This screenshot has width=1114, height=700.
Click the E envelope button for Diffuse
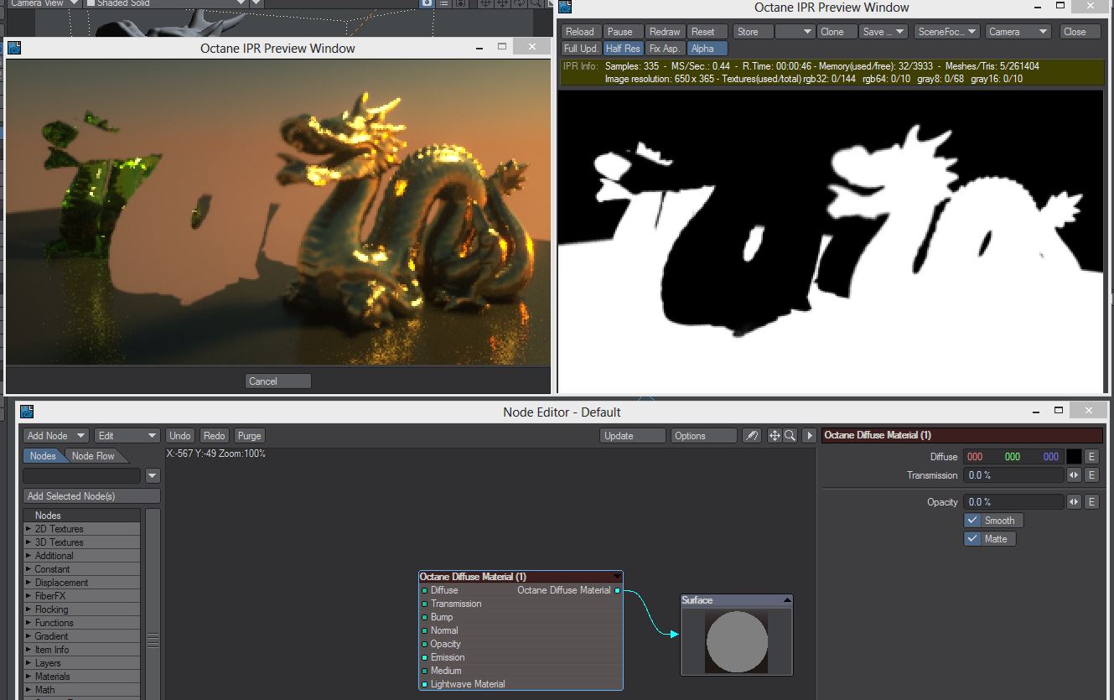coord(1091,457)
